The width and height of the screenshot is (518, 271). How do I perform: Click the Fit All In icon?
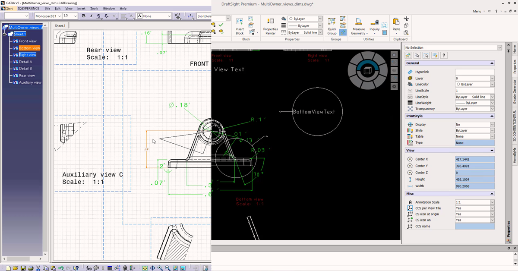(145, 268)
